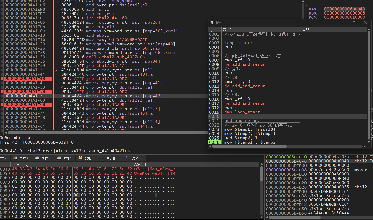Maximize the 脚本 script window
Viewport: 373px width, 220px height.
354,23
